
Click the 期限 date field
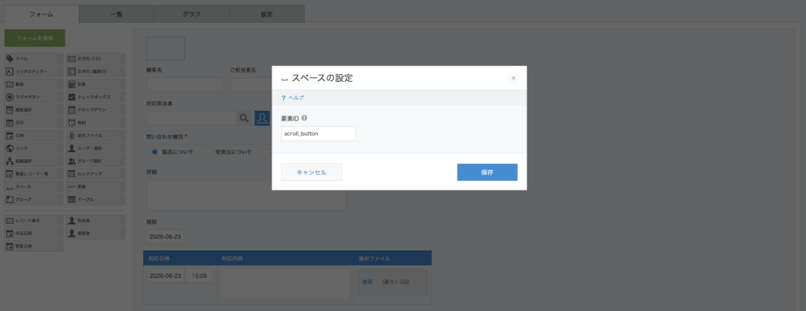(165, 237)
